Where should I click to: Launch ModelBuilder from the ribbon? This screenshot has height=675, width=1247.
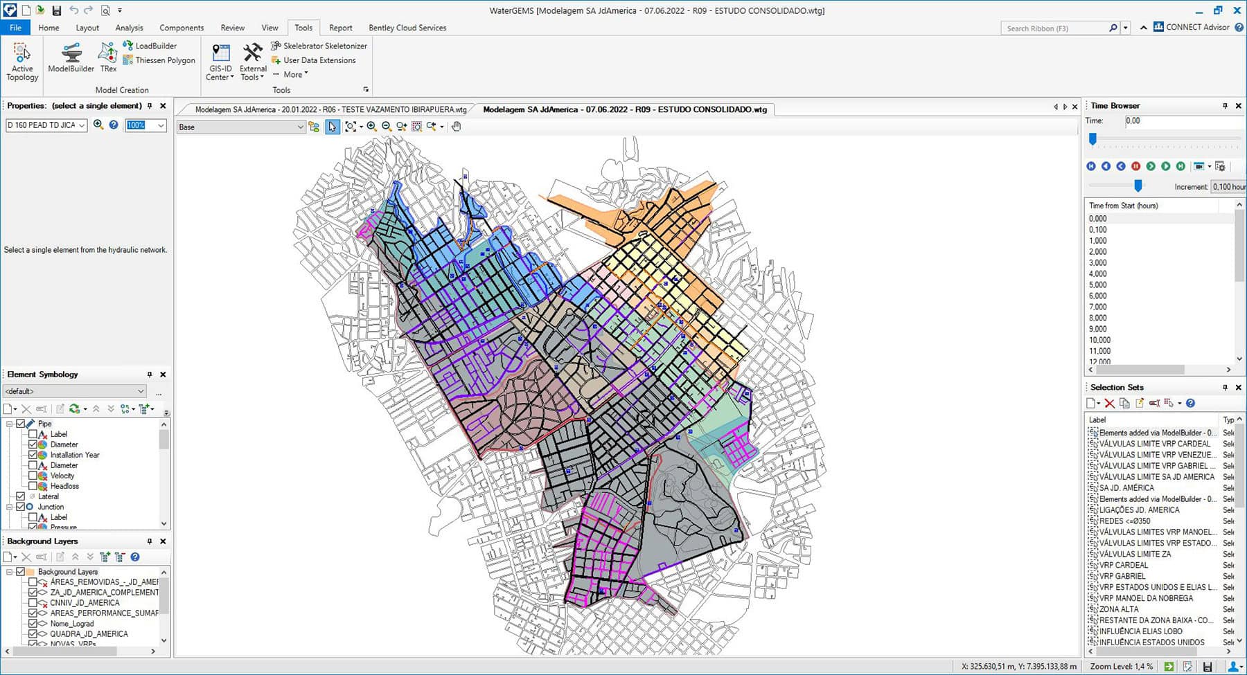click(x=71, y=57)
